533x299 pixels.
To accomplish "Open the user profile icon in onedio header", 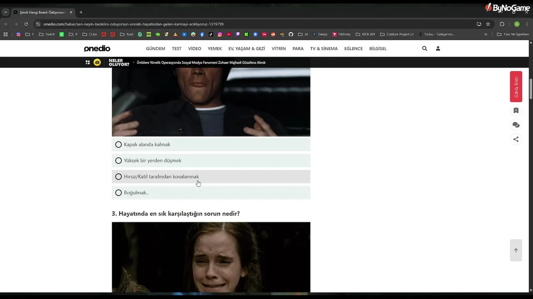I will [x=438, y=49].
